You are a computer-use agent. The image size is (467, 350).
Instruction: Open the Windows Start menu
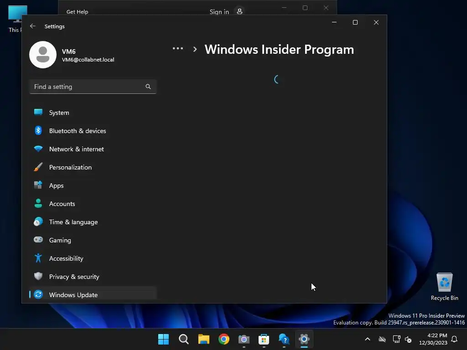(164, 339)
